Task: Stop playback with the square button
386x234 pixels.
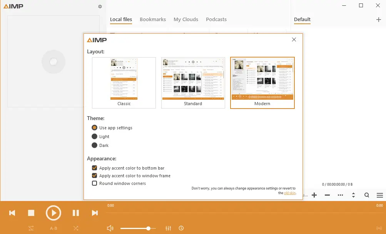Action: (31, 213)
